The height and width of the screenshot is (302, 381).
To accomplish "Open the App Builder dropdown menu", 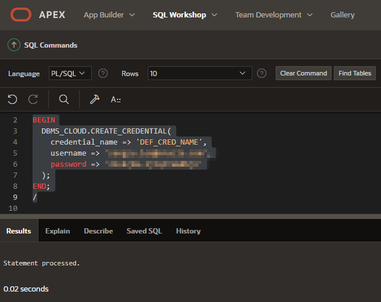I will 109,15.
